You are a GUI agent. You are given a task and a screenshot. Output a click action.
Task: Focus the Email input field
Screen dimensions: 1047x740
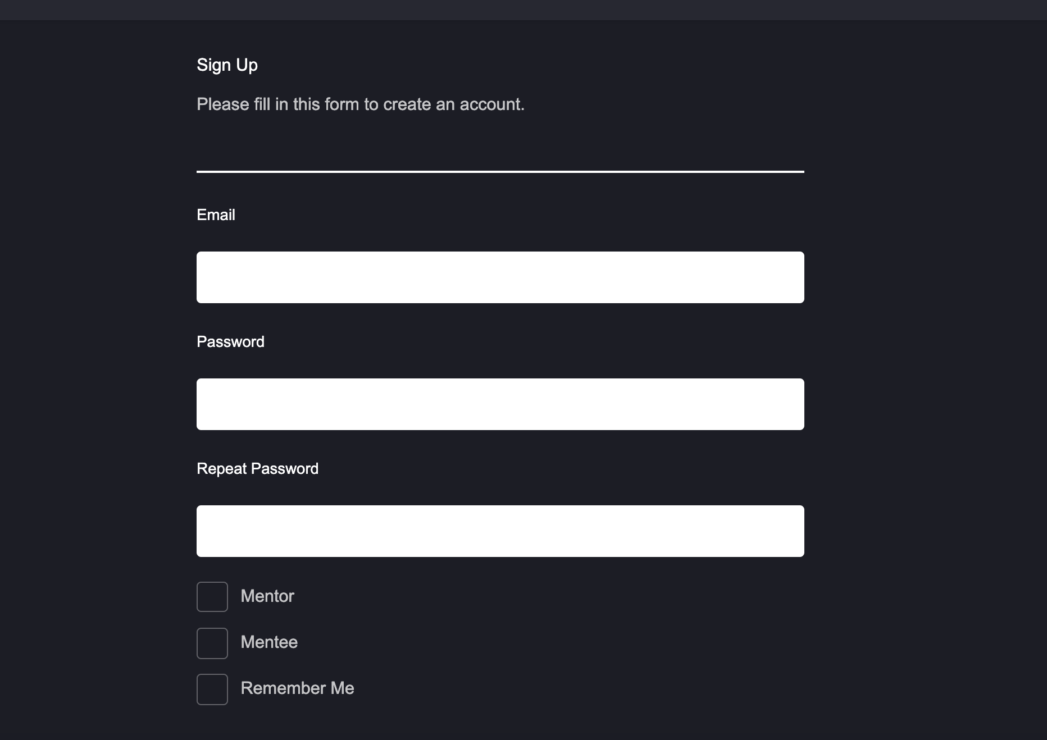500,277
